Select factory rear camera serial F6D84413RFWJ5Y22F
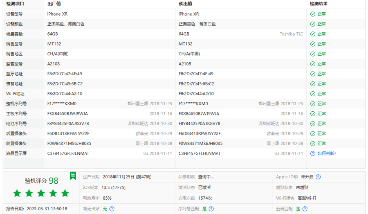The width and height of the screenshot is (368, 214). pyautogui.click(x=68, y=134)
